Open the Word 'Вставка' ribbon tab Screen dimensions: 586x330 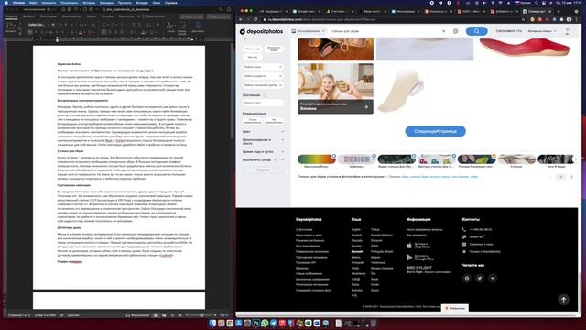[28, 16]
